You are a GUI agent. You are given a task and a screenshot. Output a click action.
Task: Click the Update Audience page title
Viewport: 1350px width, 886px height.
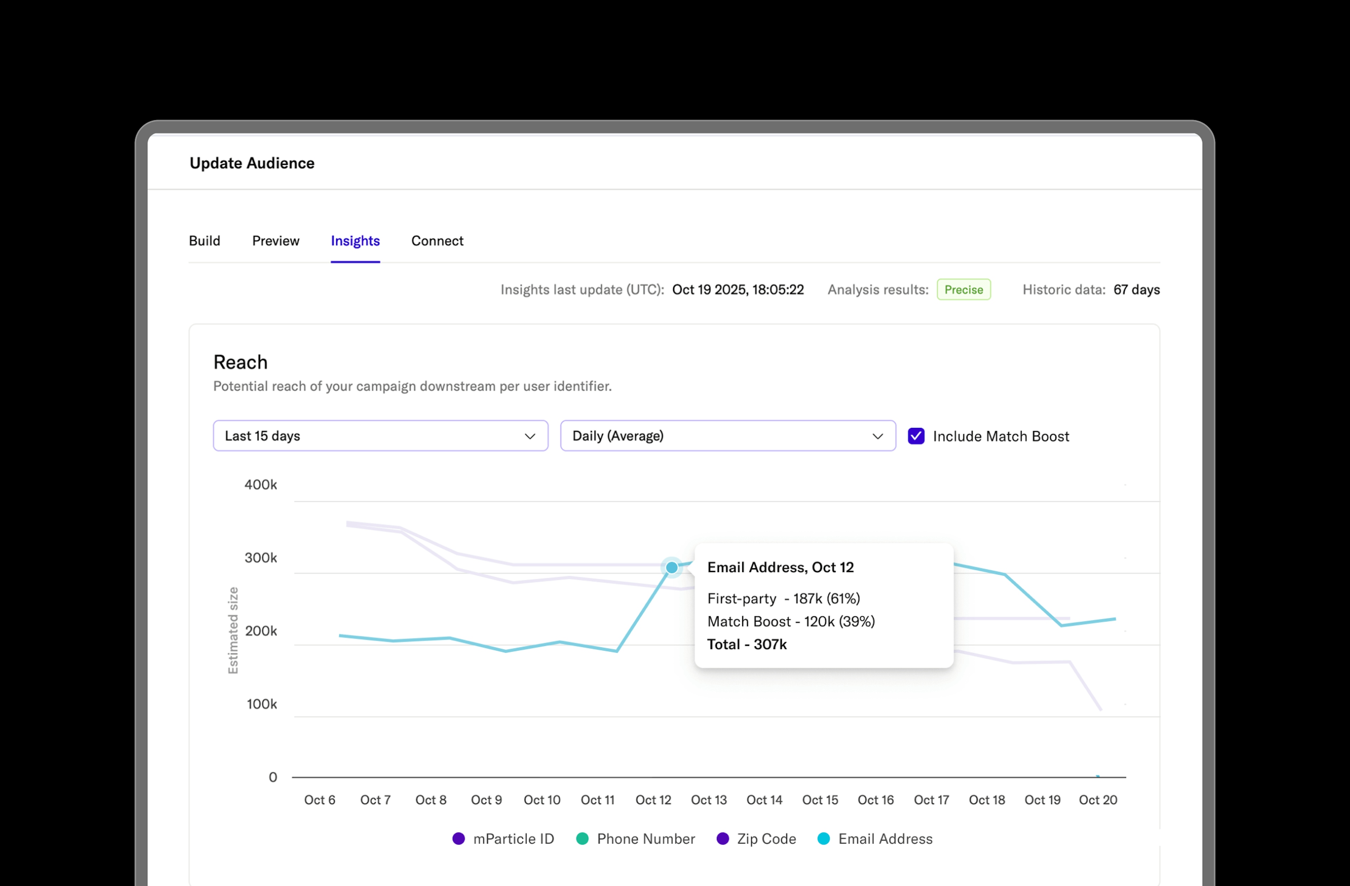coord(252,163)
